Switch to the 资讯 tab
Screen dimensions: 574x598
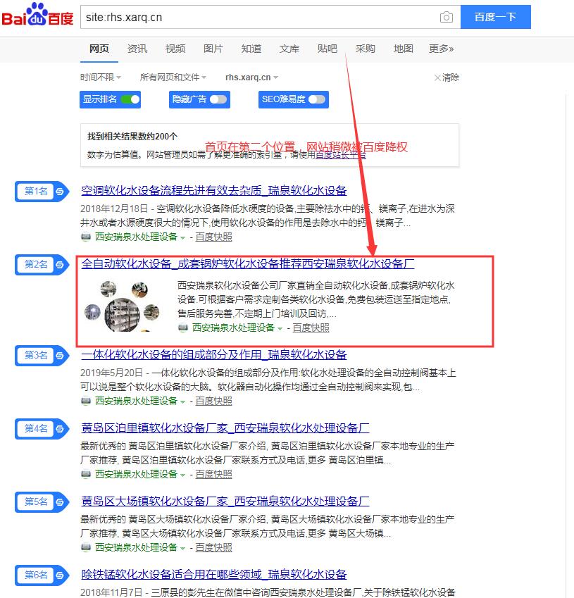[137, 49]
